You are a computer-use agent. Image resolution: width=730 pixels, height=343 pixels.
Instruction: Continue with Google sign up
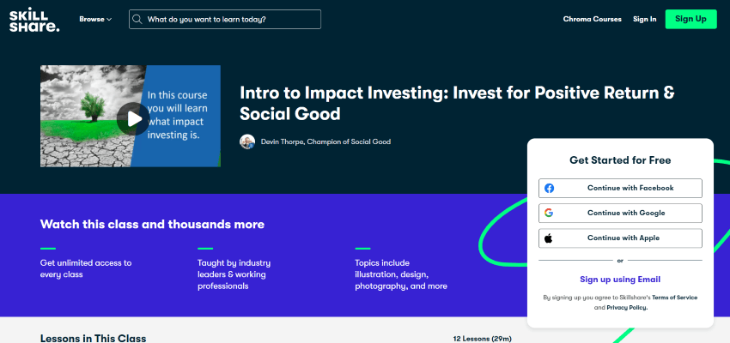(620, 213)
